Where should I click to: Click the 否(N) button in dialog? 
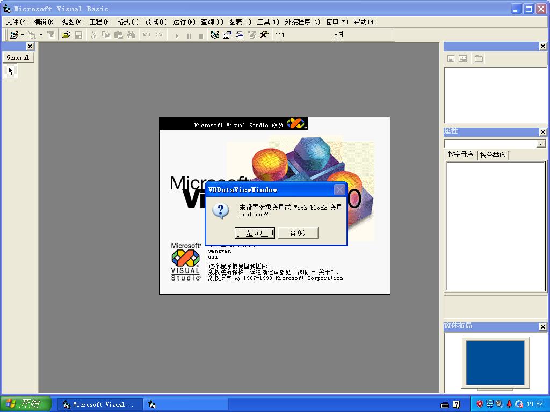tap(298, 233)
